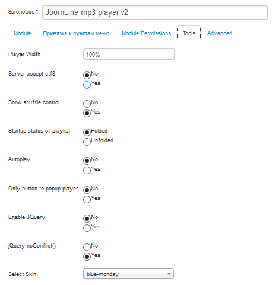276x285 pixels.
Task: Set Autoplay to No
Action: pos(87,161)
